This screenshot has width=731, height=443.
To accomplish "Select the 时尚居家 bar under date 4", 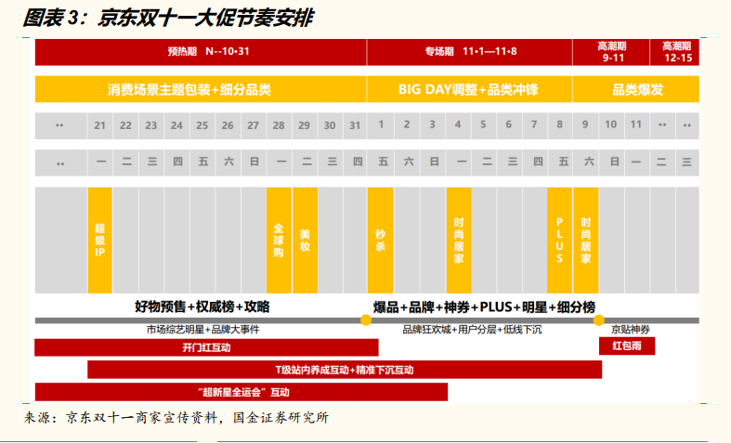I will point(459,241).
